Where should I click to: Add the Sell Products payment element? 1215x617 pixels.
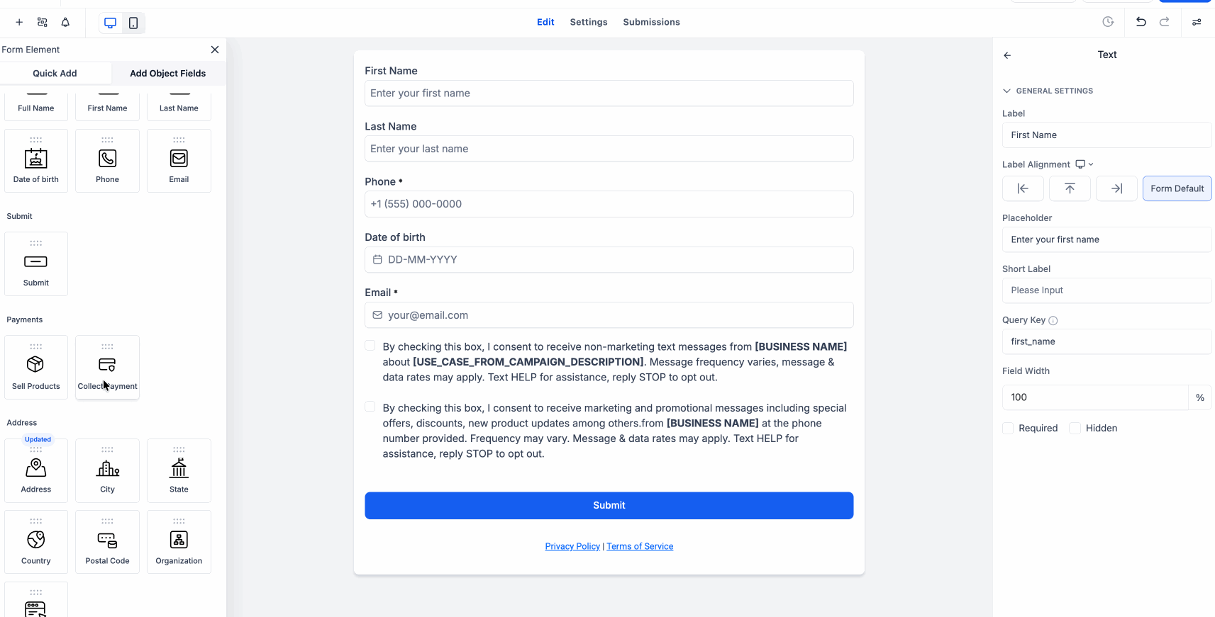(x=36, y=367)
